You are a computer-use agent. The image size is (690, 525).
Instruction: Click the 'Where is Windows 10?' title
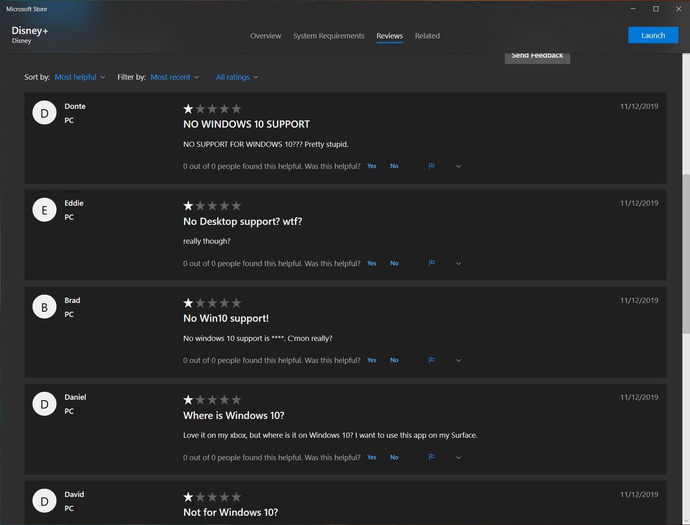pos(234,415)
